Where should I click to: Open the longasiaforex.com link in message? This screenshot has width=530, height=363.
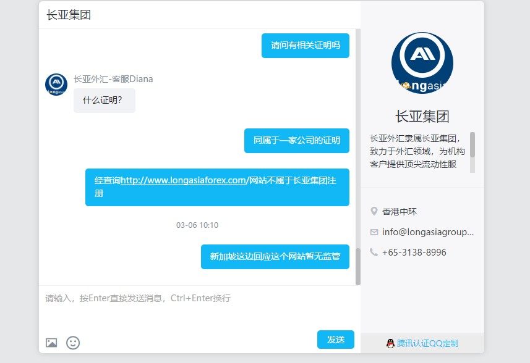[x=184, y=181]
